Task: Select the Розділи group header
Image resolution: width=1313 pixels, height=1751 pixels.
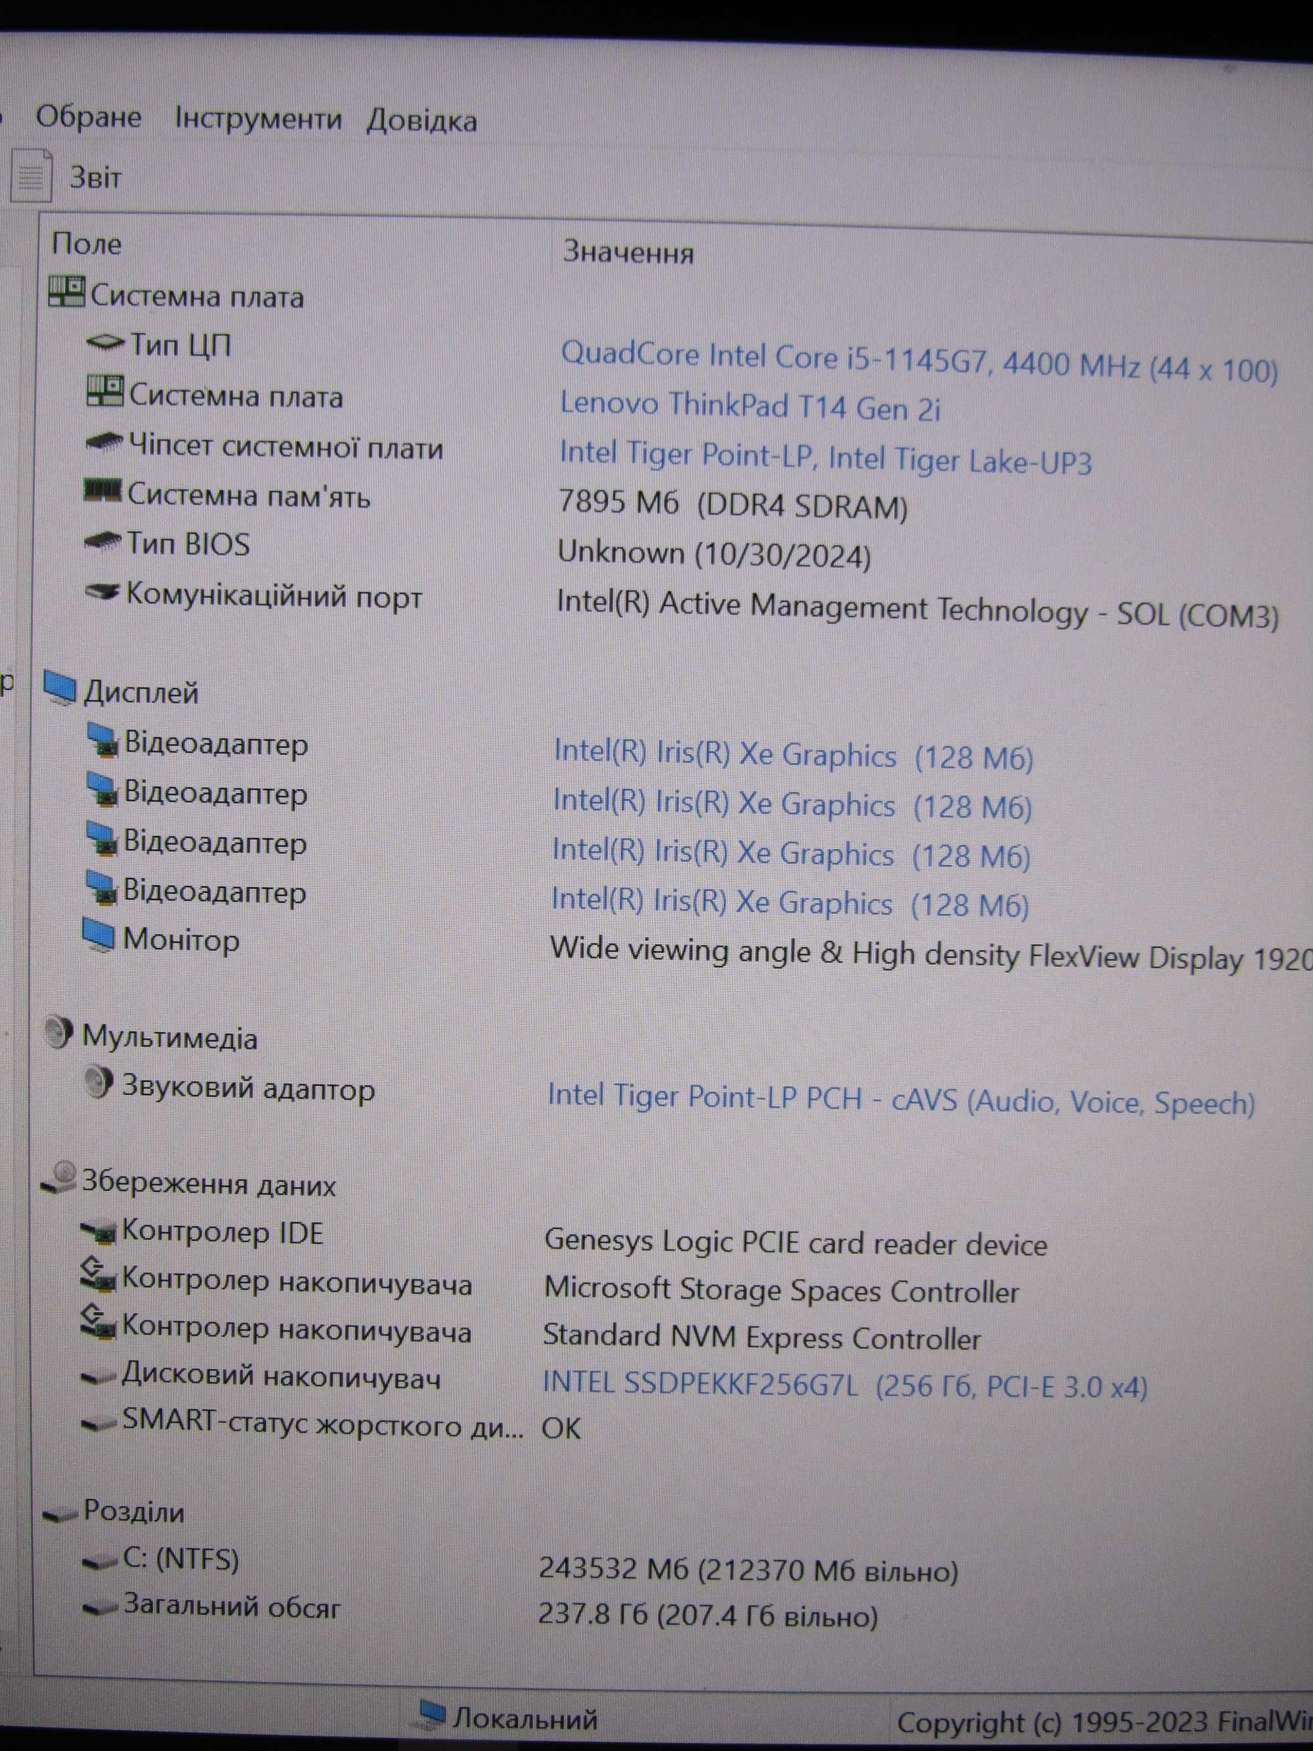Action: click(x=134, y=1511)
